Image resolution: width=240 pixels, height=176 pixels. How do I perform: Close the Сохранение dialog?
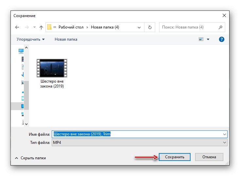224,15
